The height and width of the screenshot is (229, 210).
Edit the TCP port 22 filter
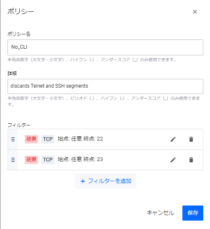click(173, 139)
